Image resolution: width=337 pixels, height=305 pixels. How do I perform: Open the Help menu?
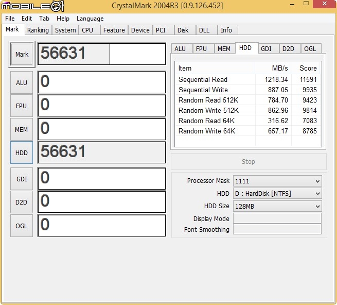click(x=63, y=19)
